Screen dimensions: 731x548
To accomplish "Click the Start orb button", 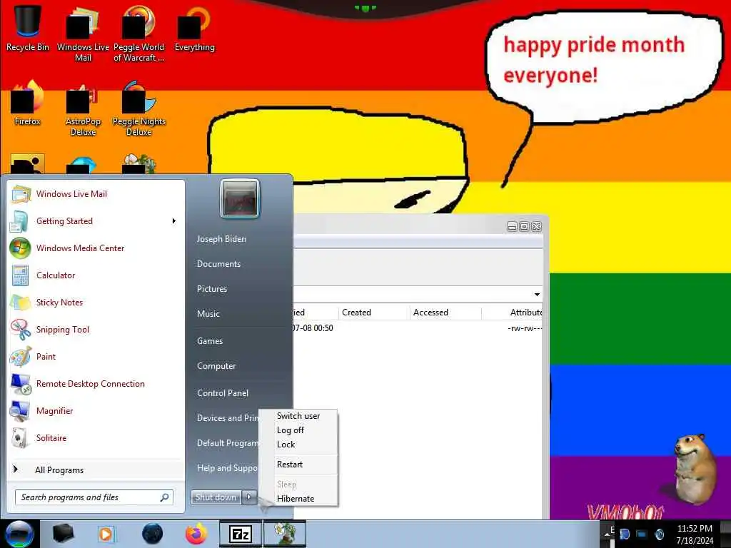I will pyautogui.click(x=19, y=534).
